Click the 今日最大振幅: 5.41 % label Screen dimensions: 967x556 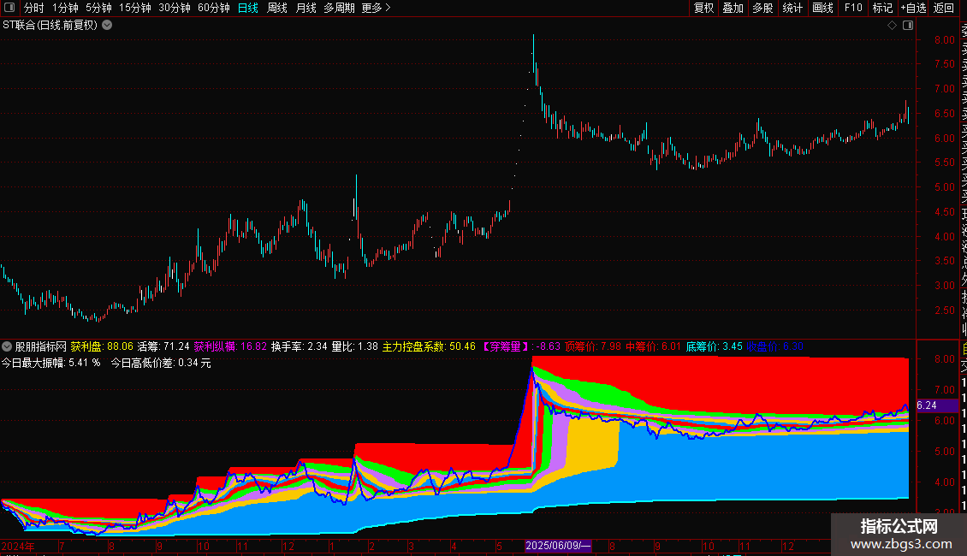coord(50,363)
